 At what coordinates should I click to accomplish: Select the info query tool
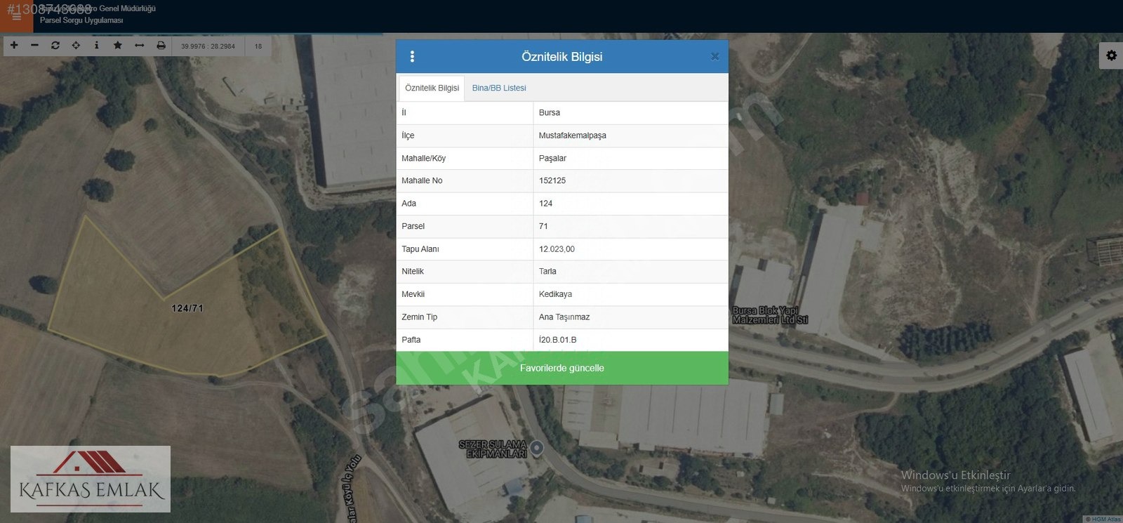[x=97, y=46]
